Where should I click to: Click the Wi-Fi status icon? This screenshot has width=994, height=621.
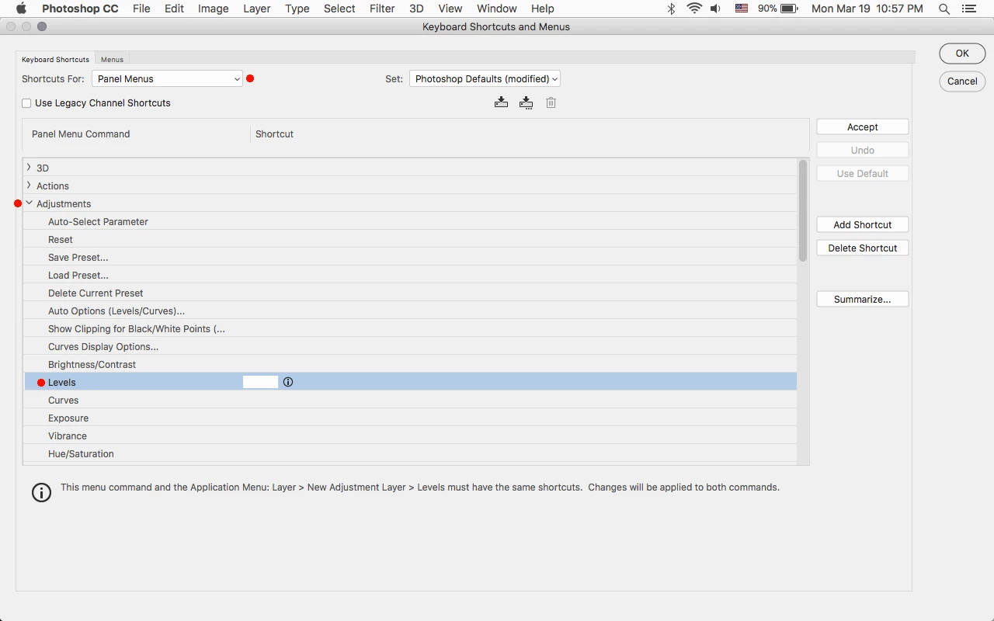(694, 9)
